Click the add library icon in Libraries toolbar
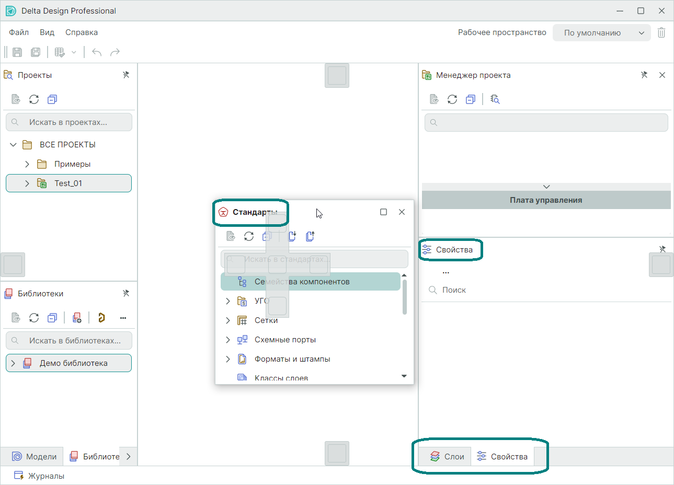Image resolution: width=674 pixels, height=485 pixels. [77, 318]
